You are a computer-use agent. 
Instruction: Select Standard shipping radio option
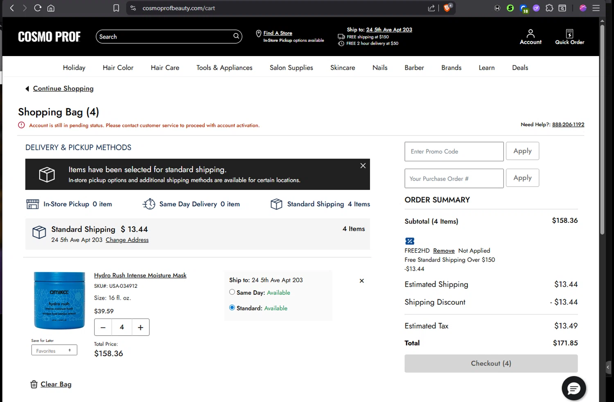pos(232,307)
